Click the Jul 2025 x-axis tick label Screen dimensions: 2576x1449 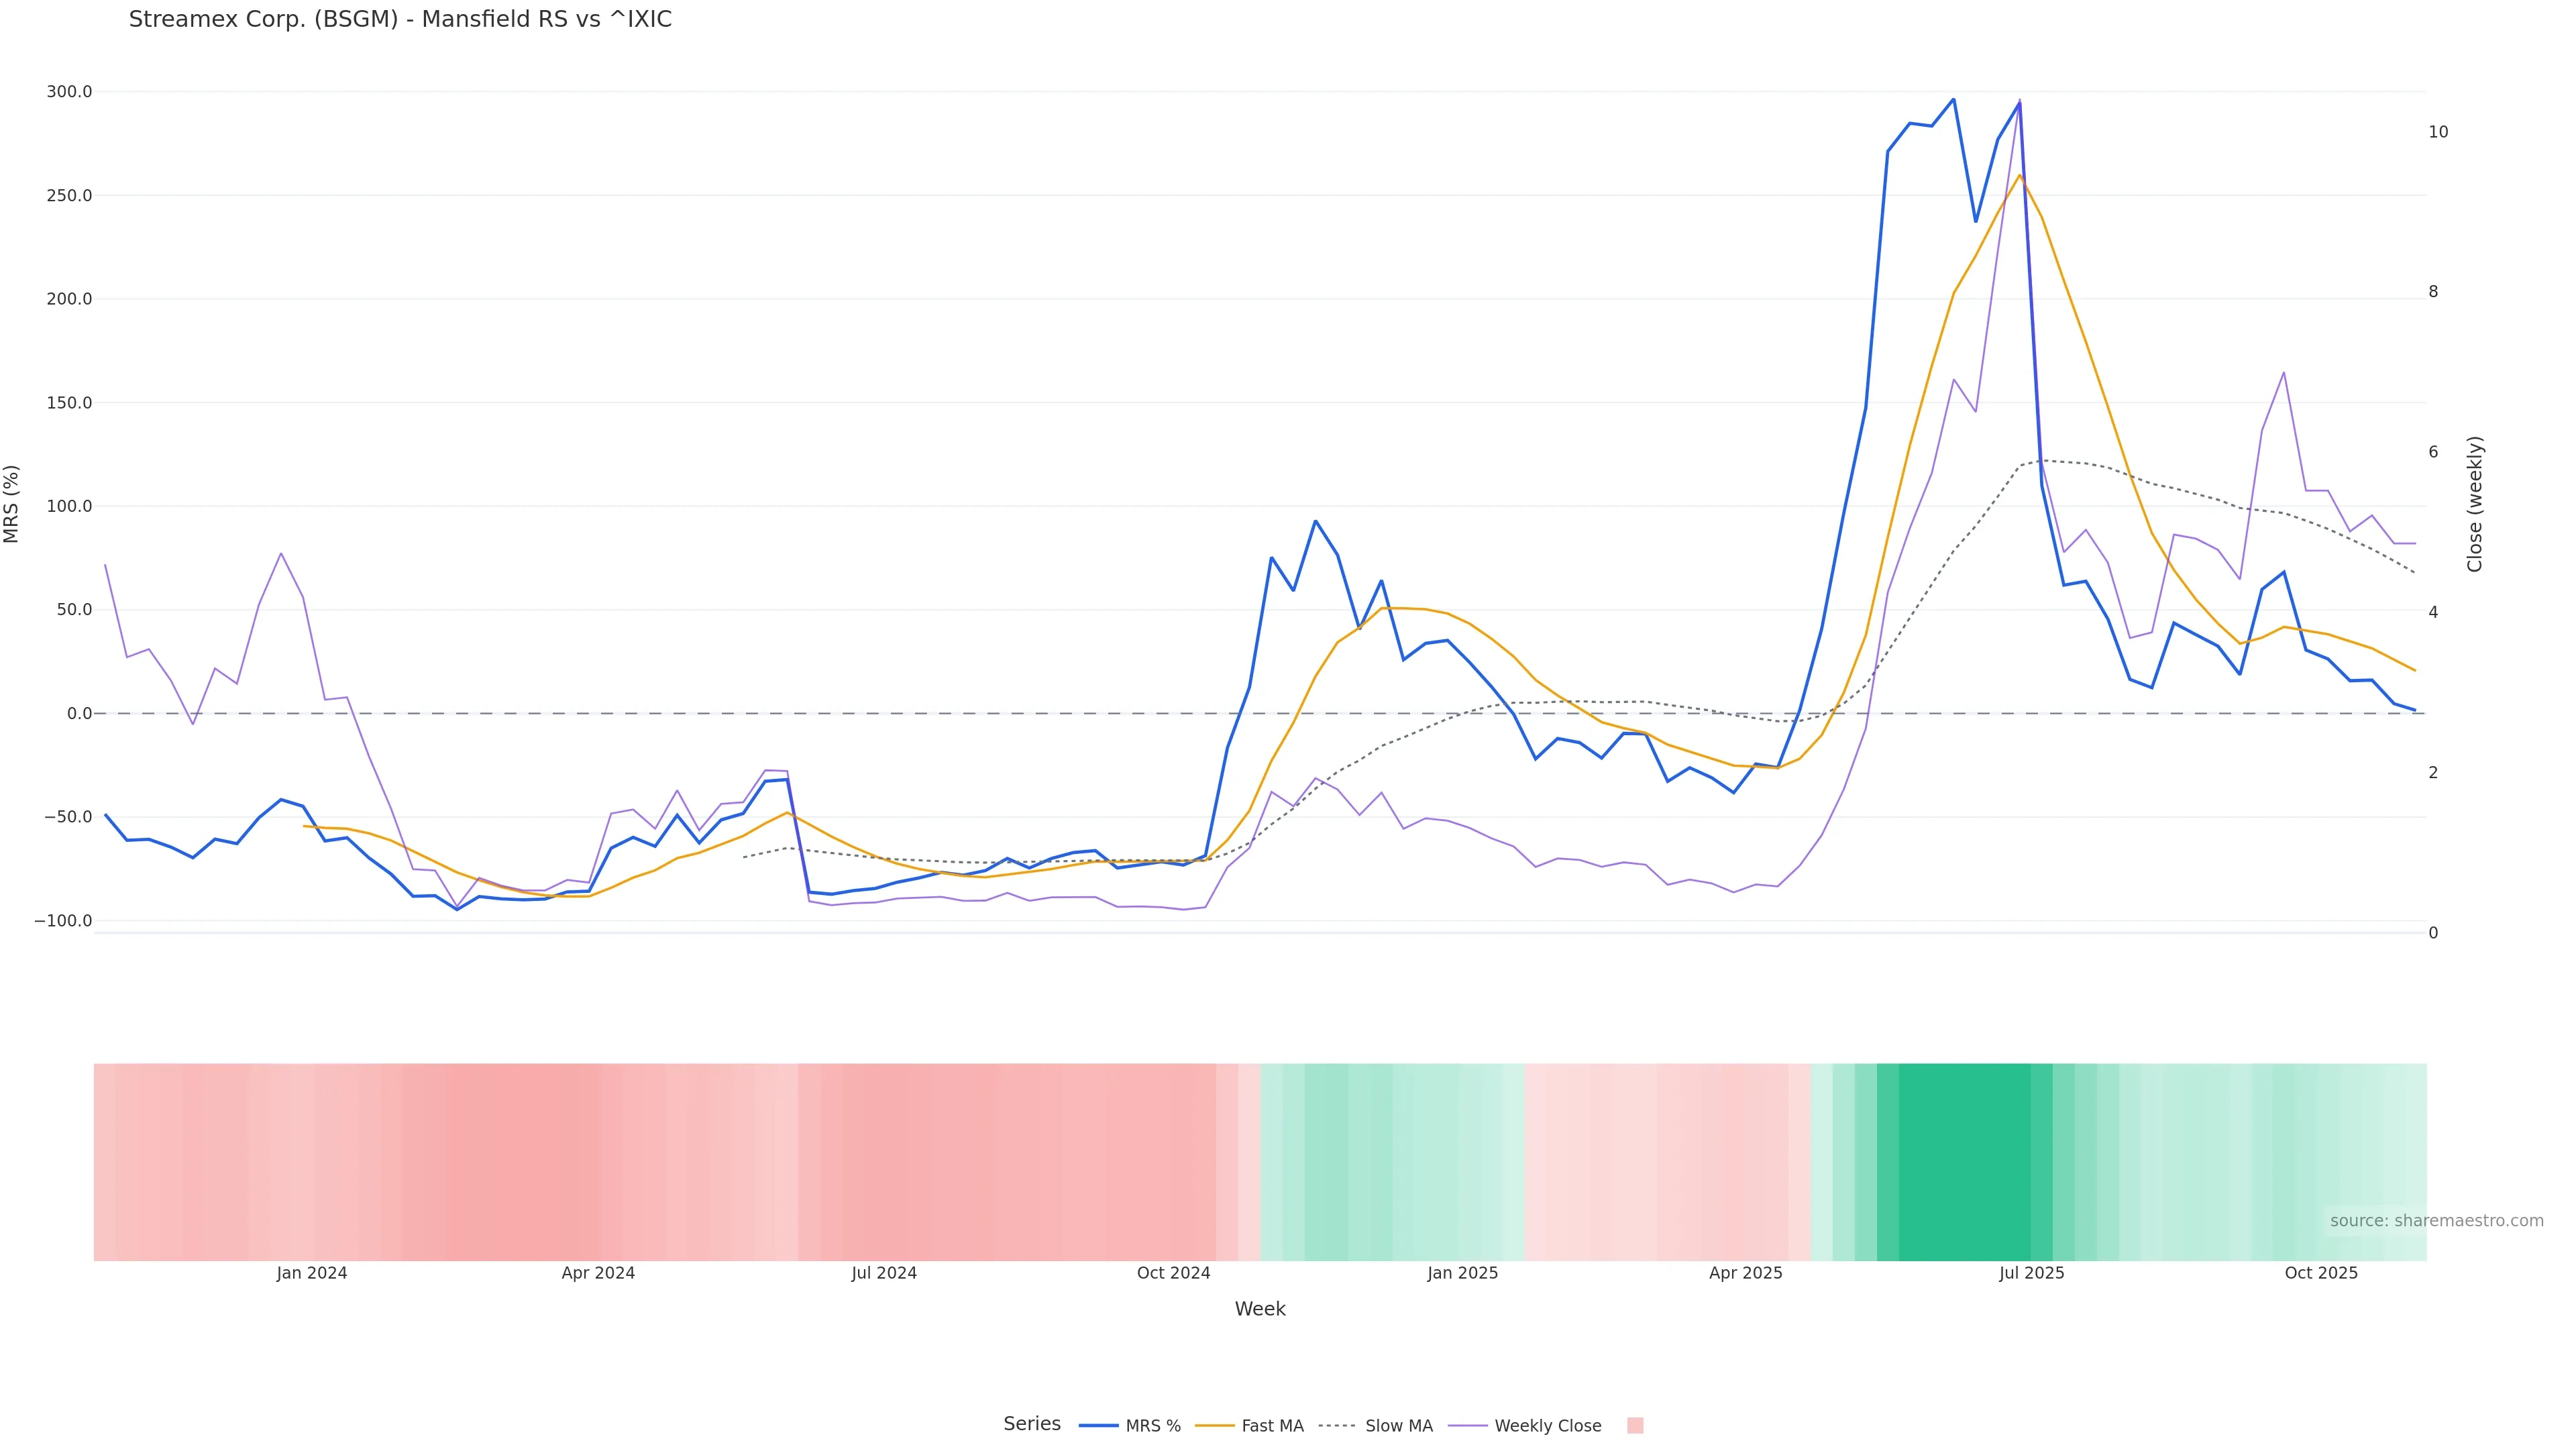pyautogui.click(x=2031, y=1273)
